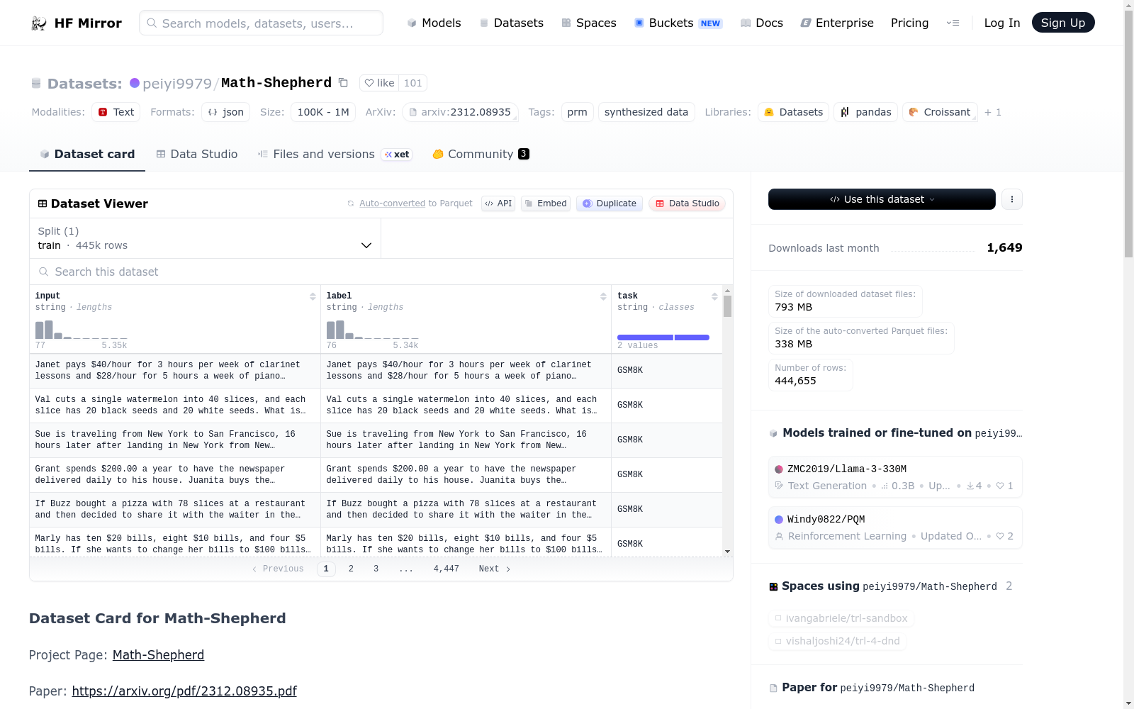Open the ivangabriele/trl-sandbox space
This screenshot has width=1134, height=709.
point(841,618)
